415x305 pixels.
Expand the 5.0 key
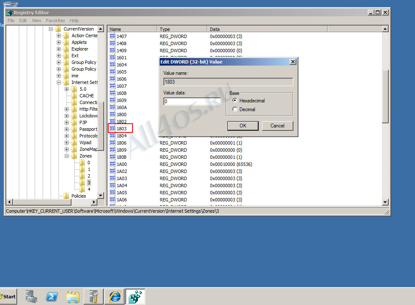(x=66, y=89)
